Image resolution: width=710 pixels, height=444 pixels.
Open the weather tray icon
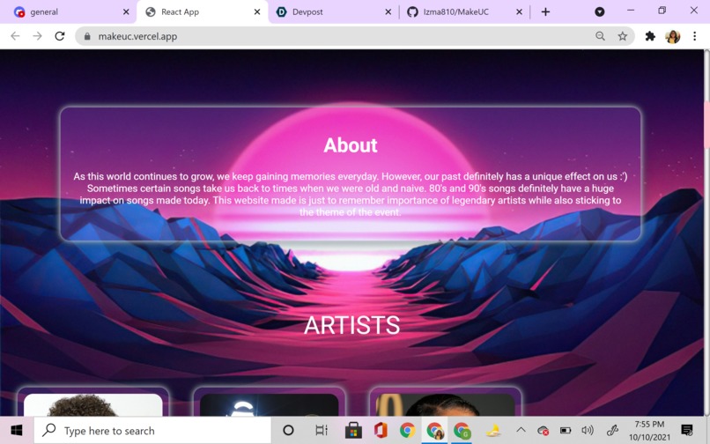coord(493,430)
